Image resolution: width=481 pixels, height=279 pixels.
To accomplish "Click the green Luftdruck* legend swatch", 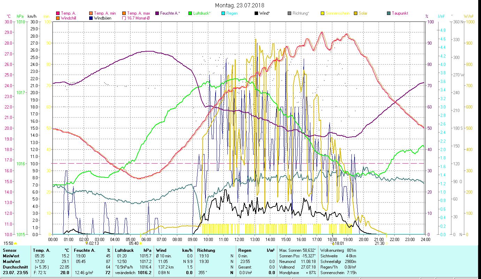I will click(190, 14).
